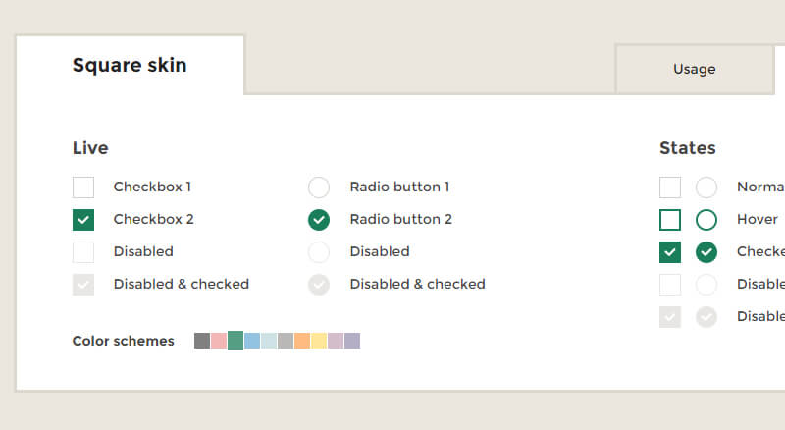This screenshot has height=430, width=785.
Task: Click the Checked state green checkbox in States
Action: 670,252
